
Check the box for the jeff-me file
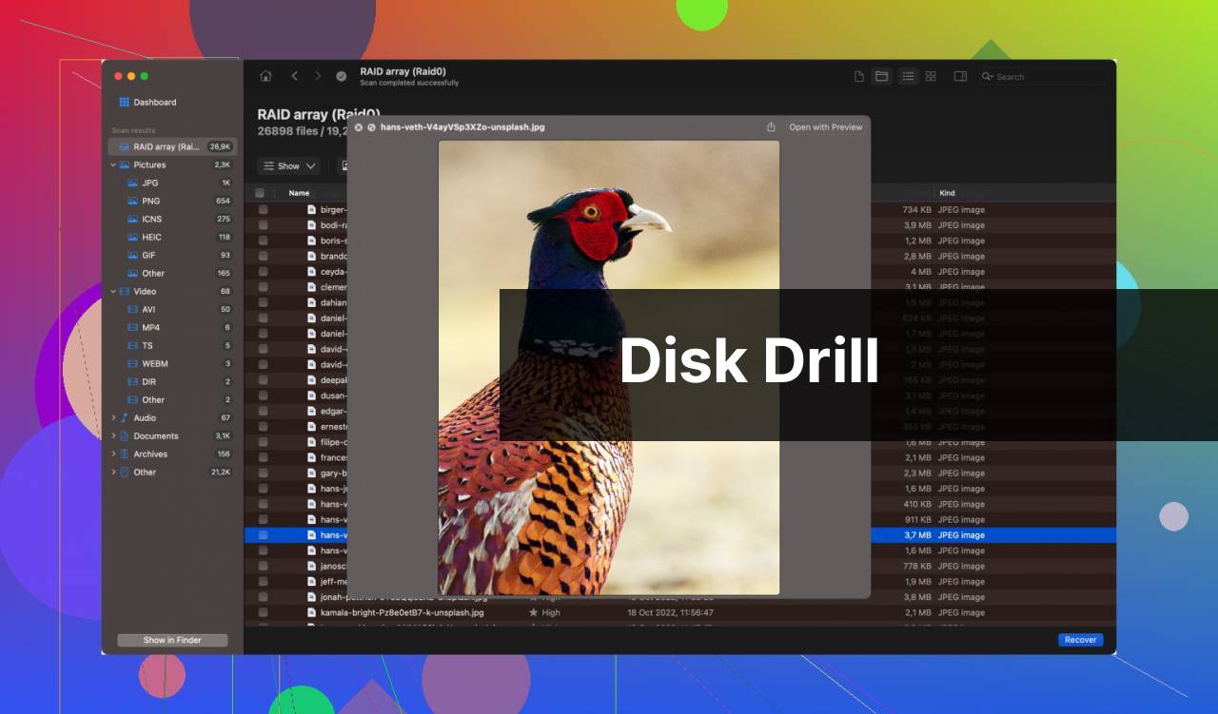coord(263,581)
